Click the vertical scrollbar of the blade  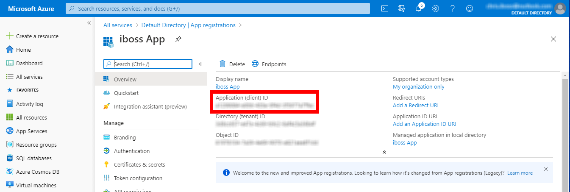tap(564, 131)
